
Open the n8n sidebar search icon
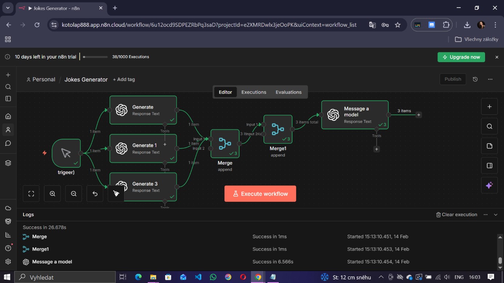tap(8, 87)
